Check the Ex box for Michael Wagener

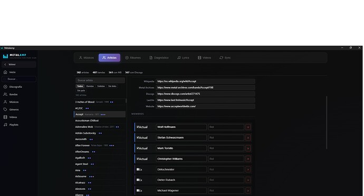click(138, 190)
